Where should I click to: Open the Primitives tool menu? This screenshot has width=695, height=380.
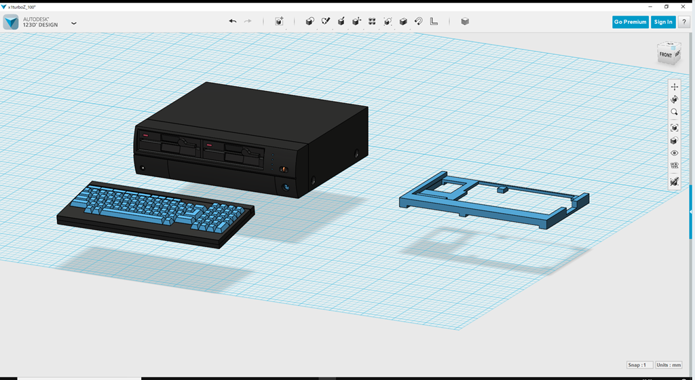[309, 22]
